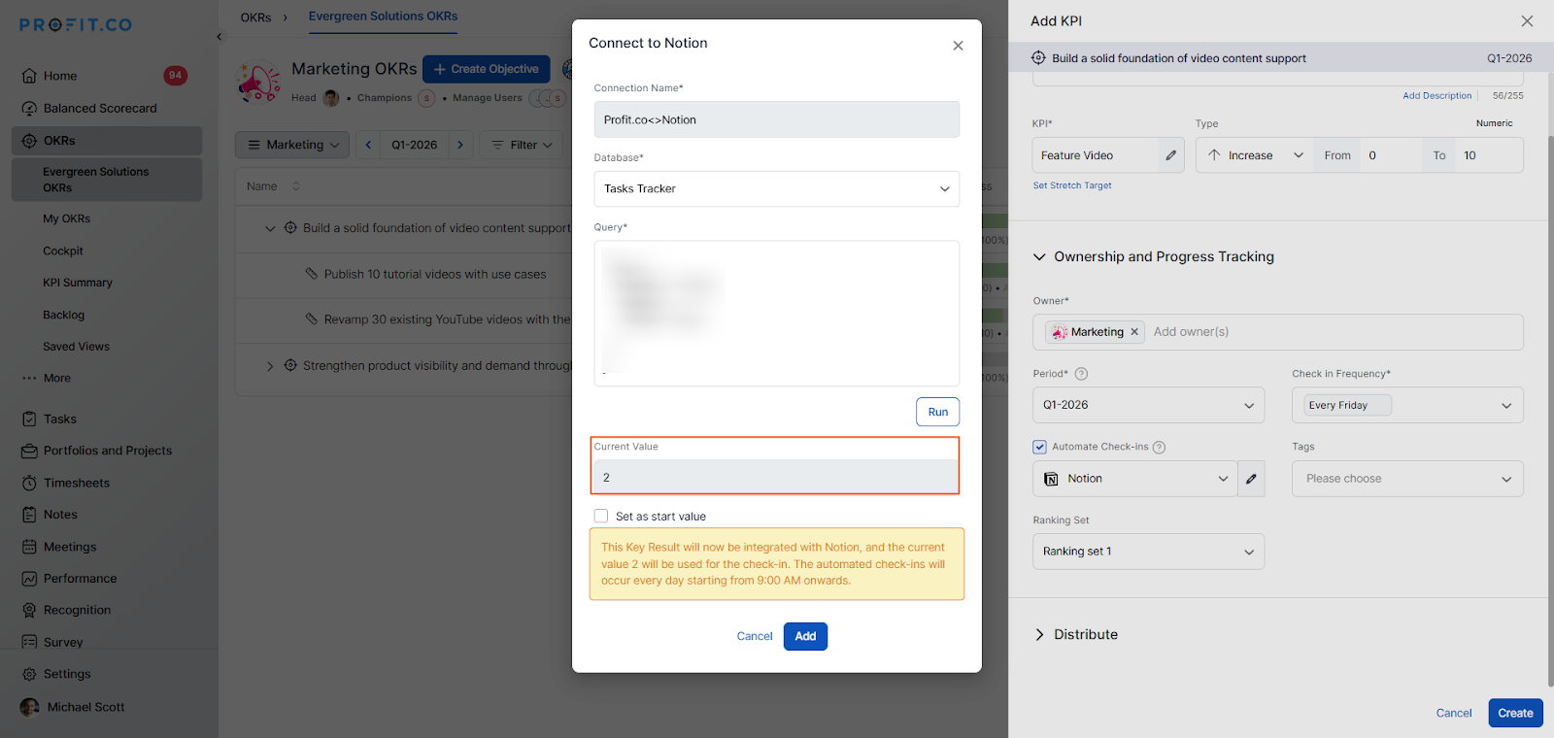Open the Notes icon in sidebar
1554x738 pixels.
(x=29, y=515)
